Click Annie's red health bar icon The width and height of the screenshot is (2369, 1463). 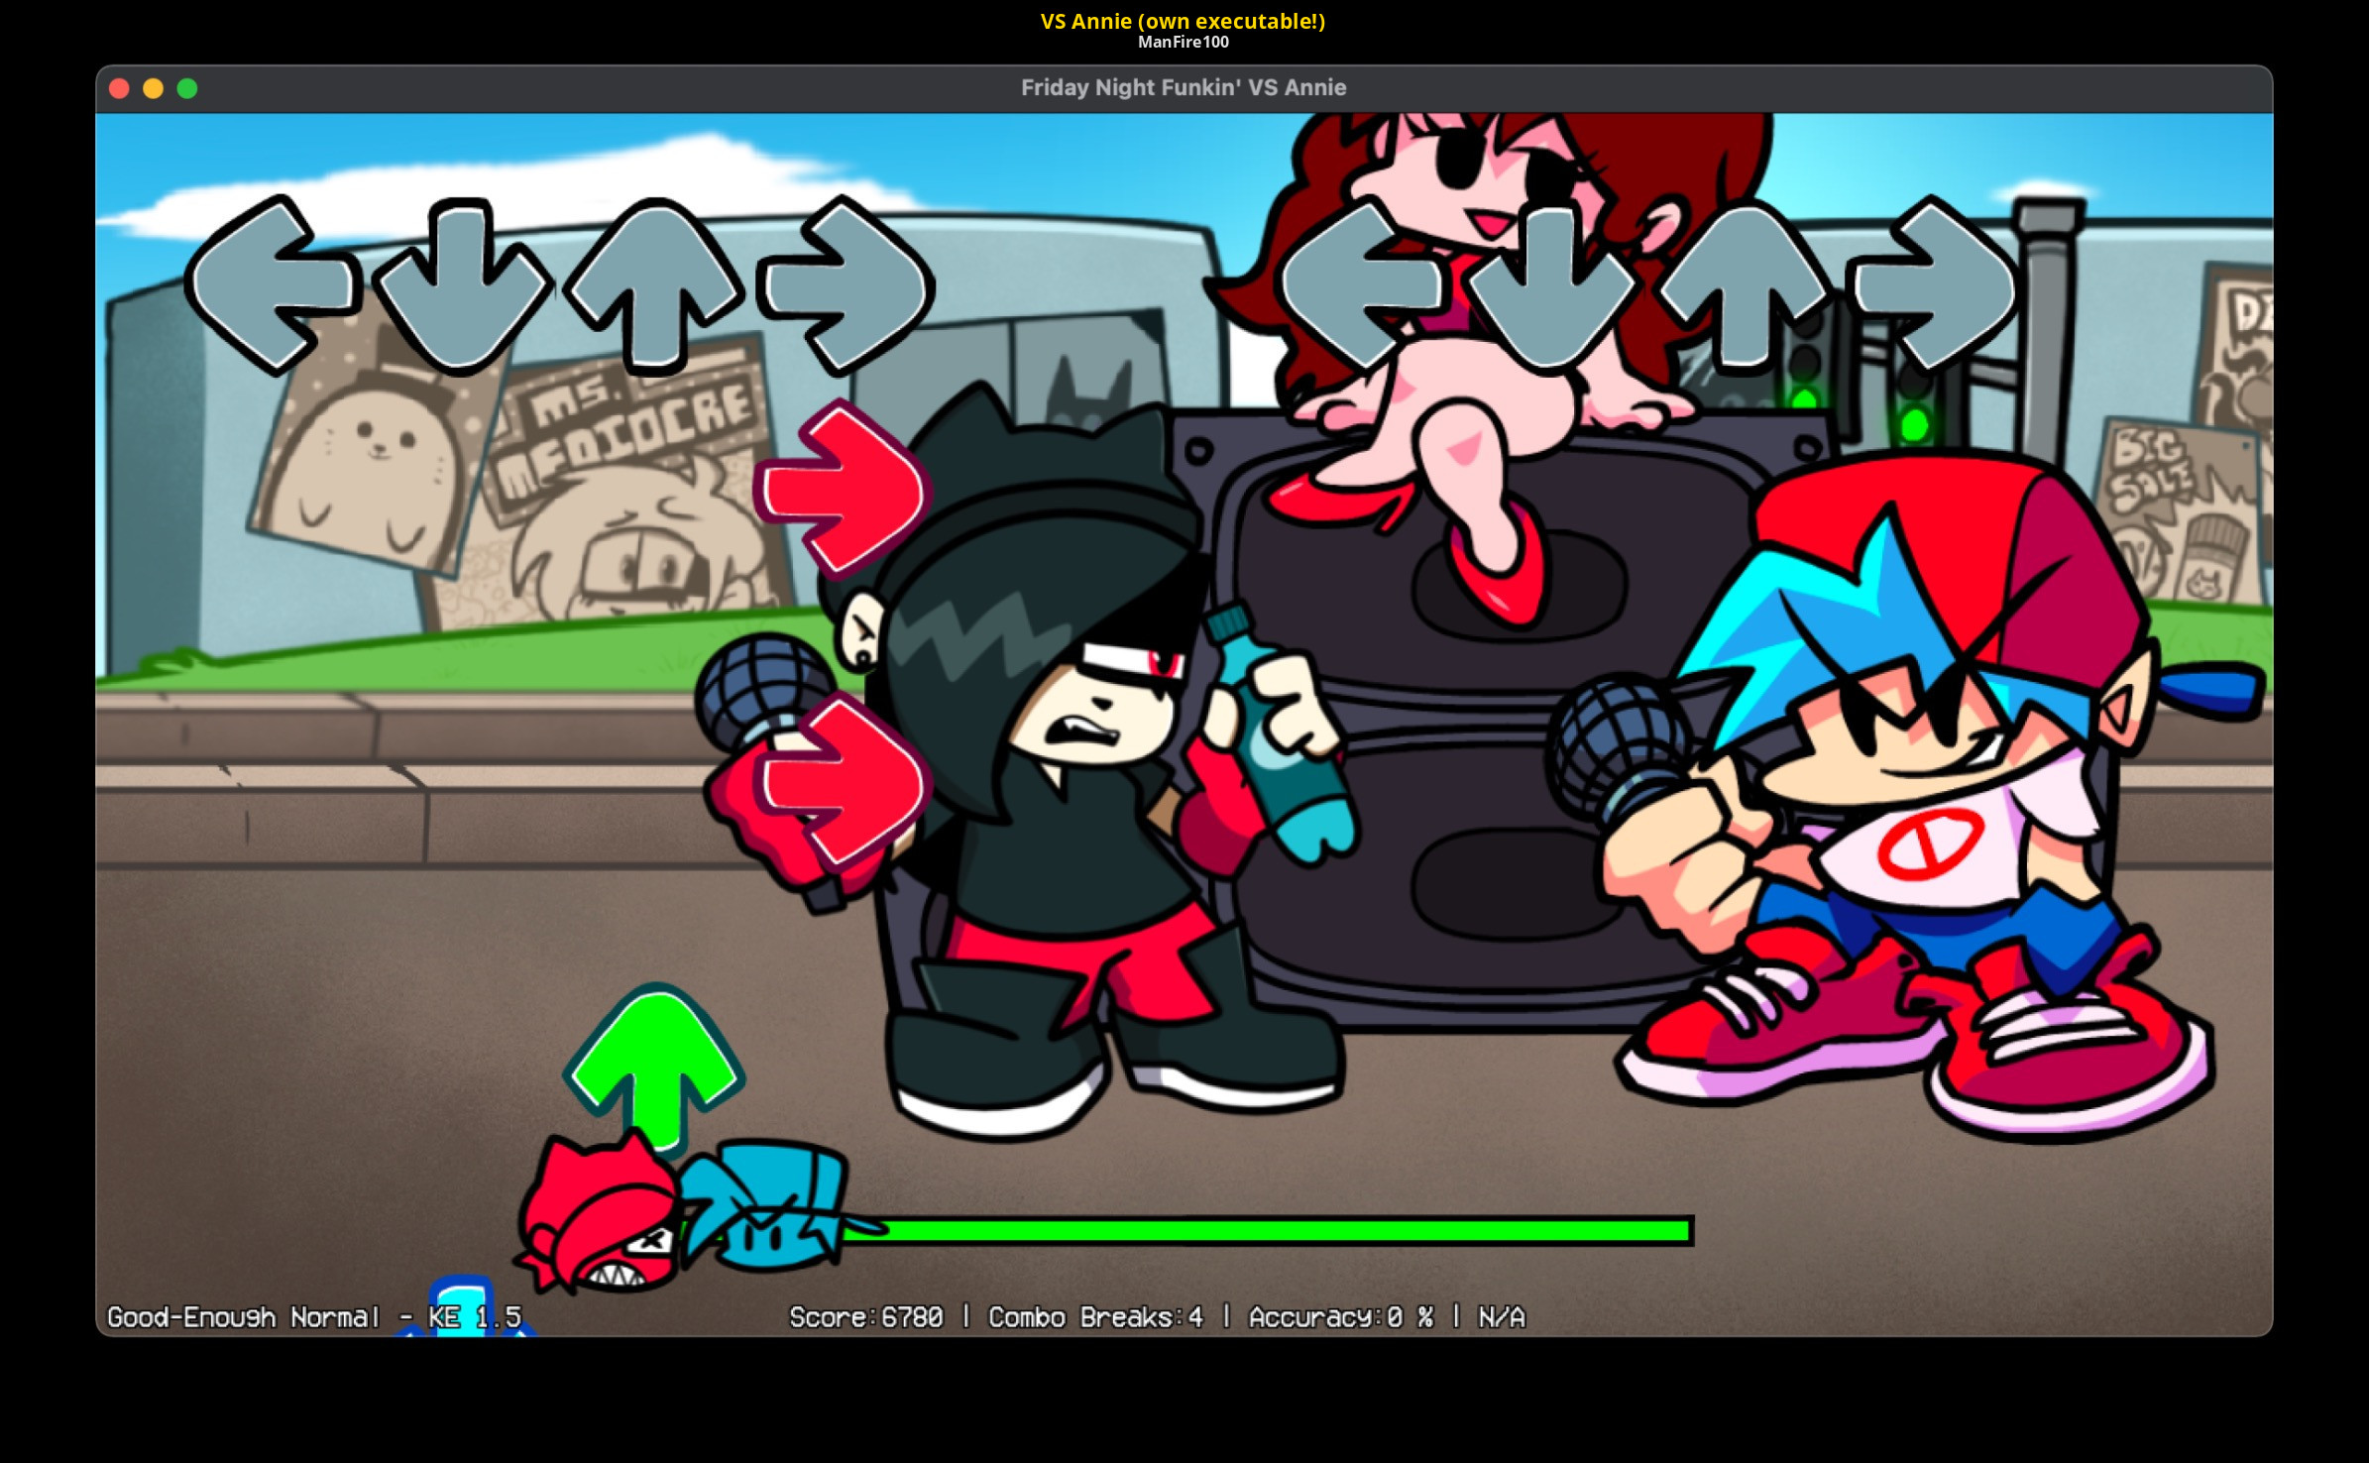pyautogui.click(x=600, y=1216)
